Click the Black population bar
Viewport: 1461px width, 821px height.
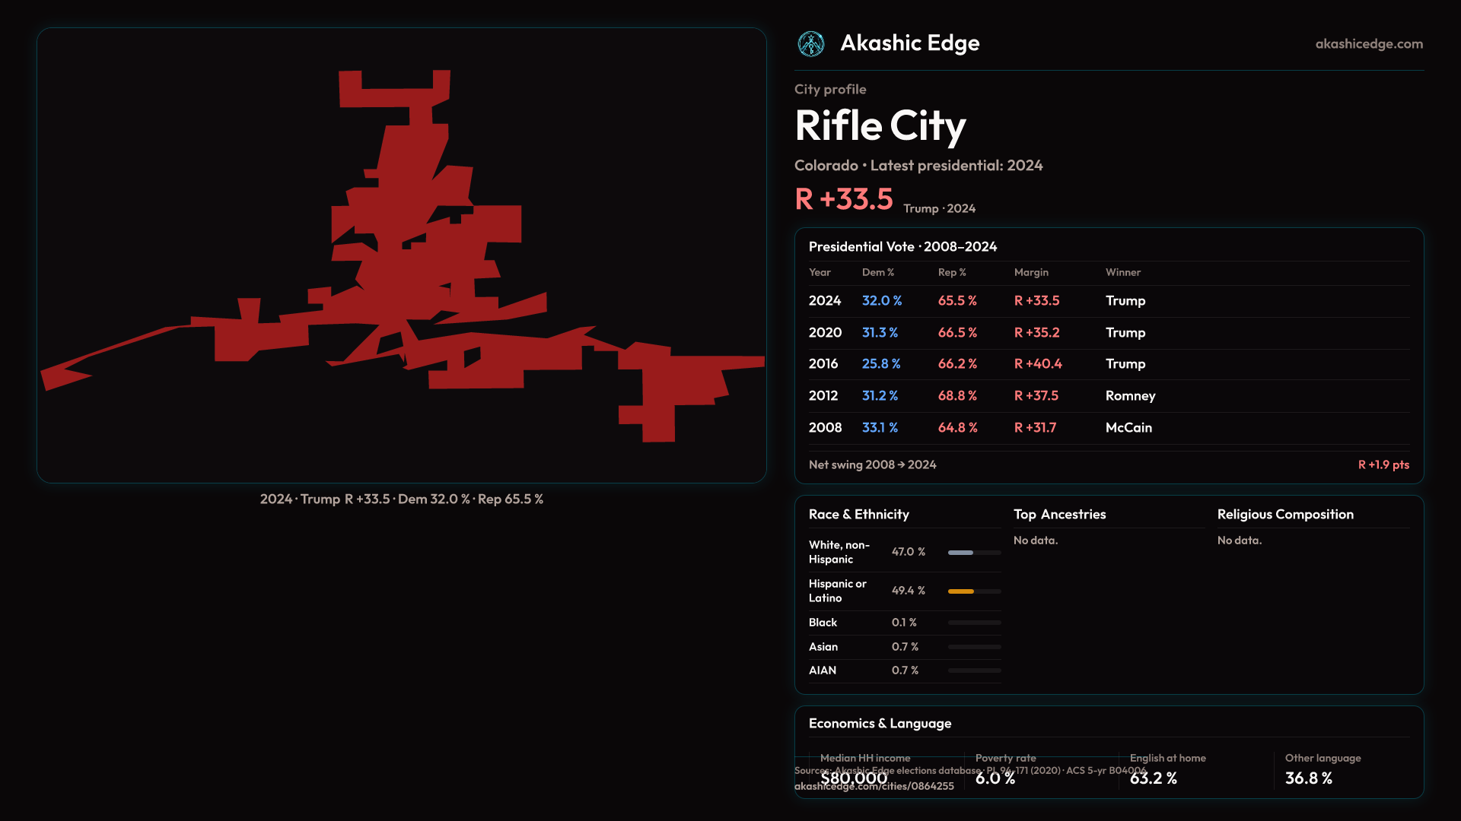pyautogui.click(x=974, y=623)
